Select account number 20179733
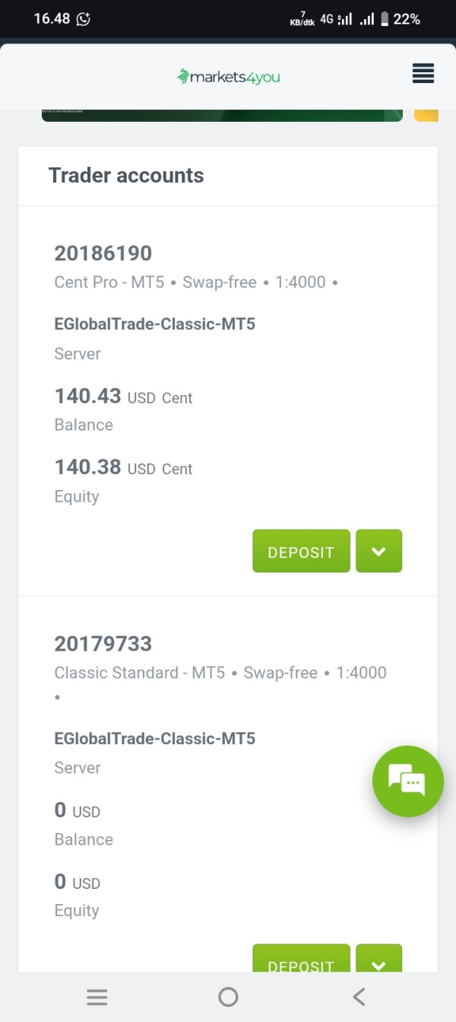The image size is (456, 1022). [103, 644]
